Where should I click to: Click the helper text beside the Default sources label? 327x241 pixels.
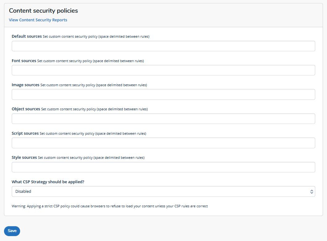point(96,37)
